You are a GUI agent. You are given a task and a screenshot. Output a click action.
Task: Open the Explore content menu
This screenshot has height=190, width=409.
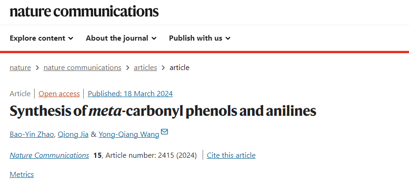click(42, 38)
